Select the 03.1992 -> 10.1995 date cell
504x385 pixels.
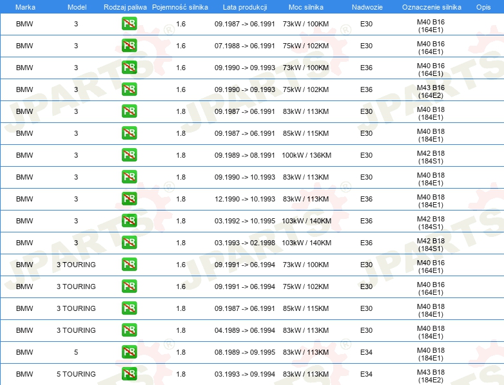tap(245, 221)
